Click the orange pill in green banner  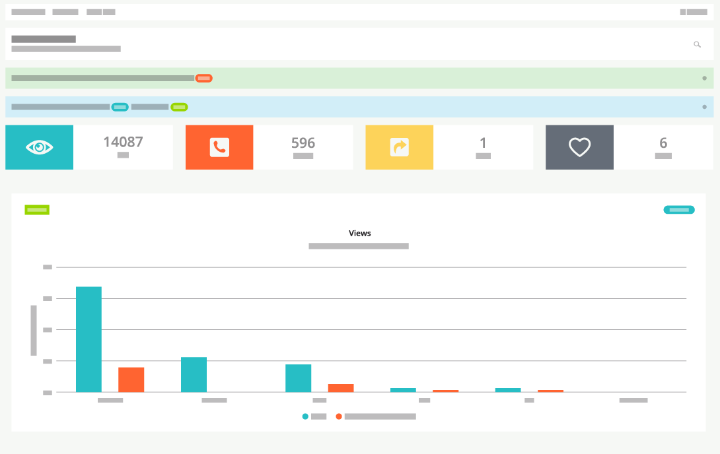pos(204,79)
